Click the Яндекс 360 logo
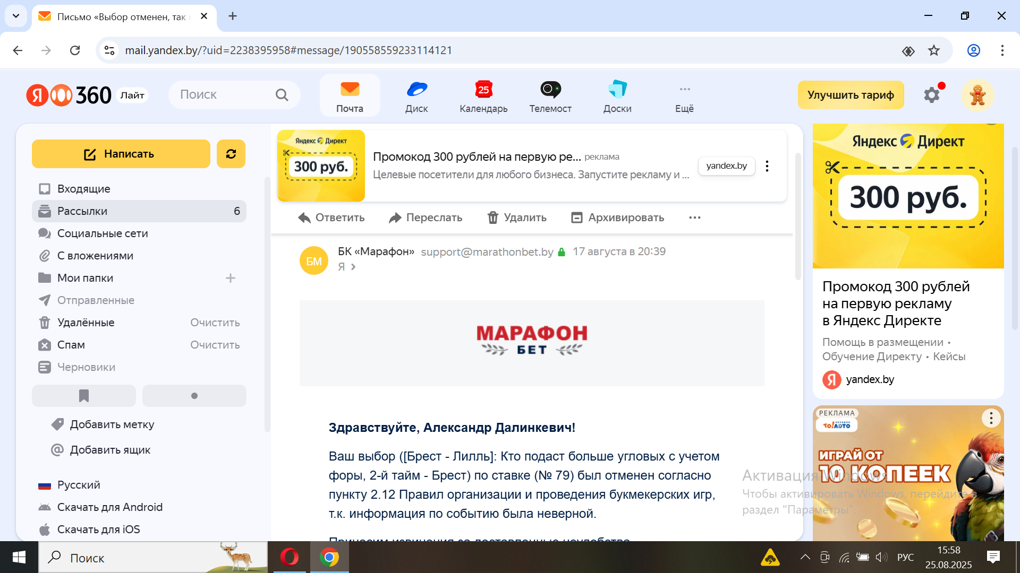 [x=69, y=95]
